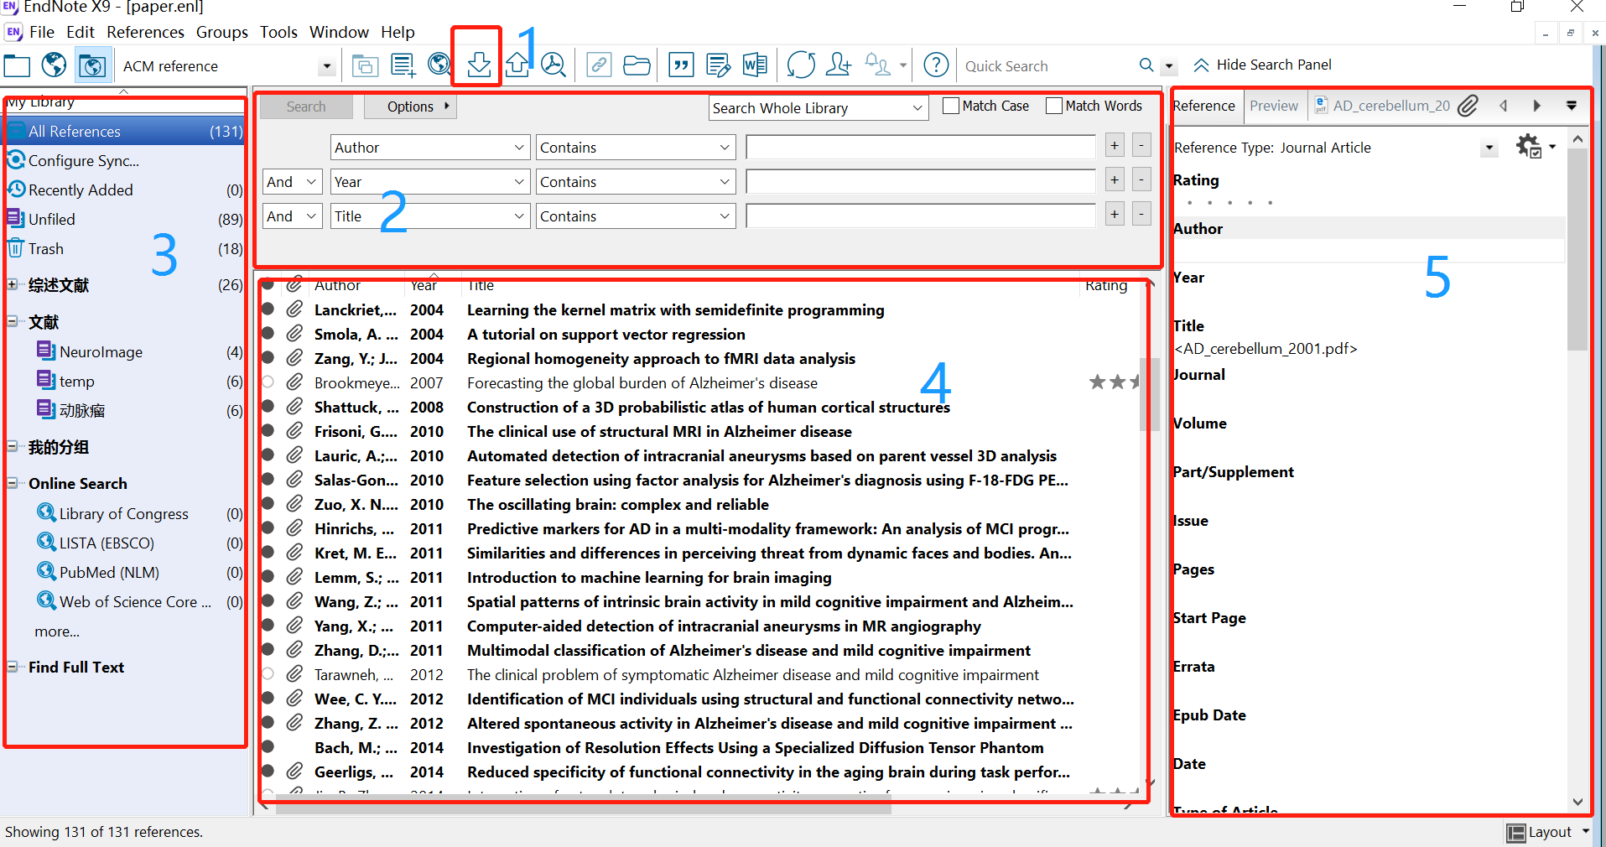Open the References menu
Image resolution: width=1606 pixels, height=847 pixels.
[145, 32]
